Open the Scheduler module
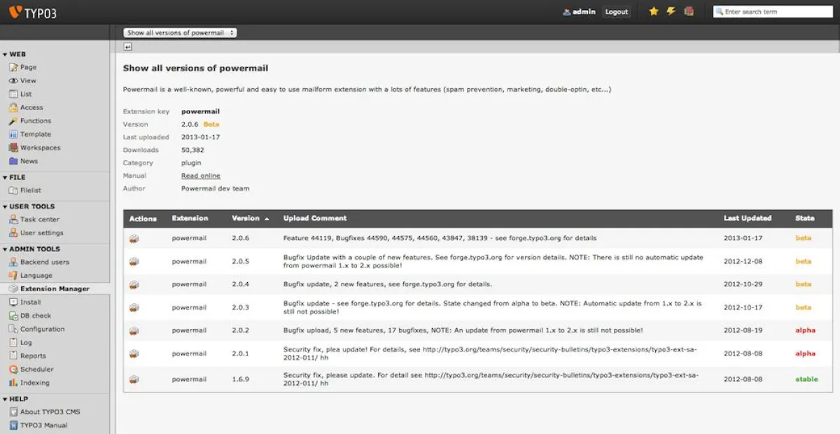Image resolution: width=840 pixels, height=434 pixels. coord(36,369)
